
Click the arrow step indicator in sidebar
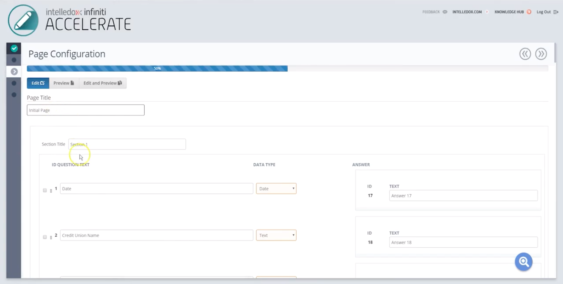[14, 72]
